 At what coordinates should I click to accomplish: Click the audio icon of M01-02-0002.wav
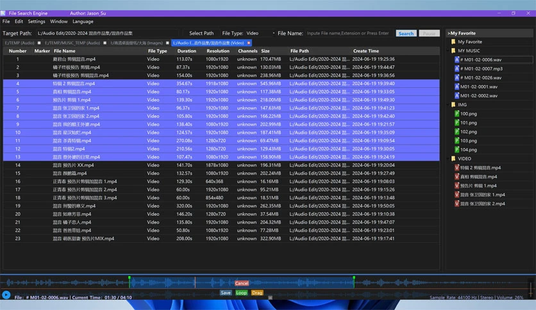click(x=456, y=95)
